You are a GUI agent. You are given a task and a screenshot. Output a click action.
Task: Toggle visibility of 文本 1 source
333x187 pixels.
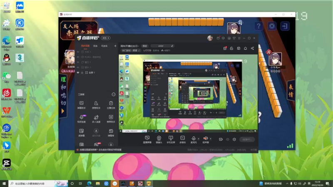(78, 52)
